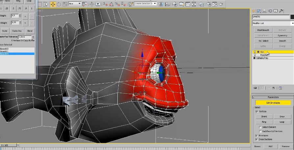Click the Symmetry modifier button
Viewport: 294px width, 150px height.
282,36
